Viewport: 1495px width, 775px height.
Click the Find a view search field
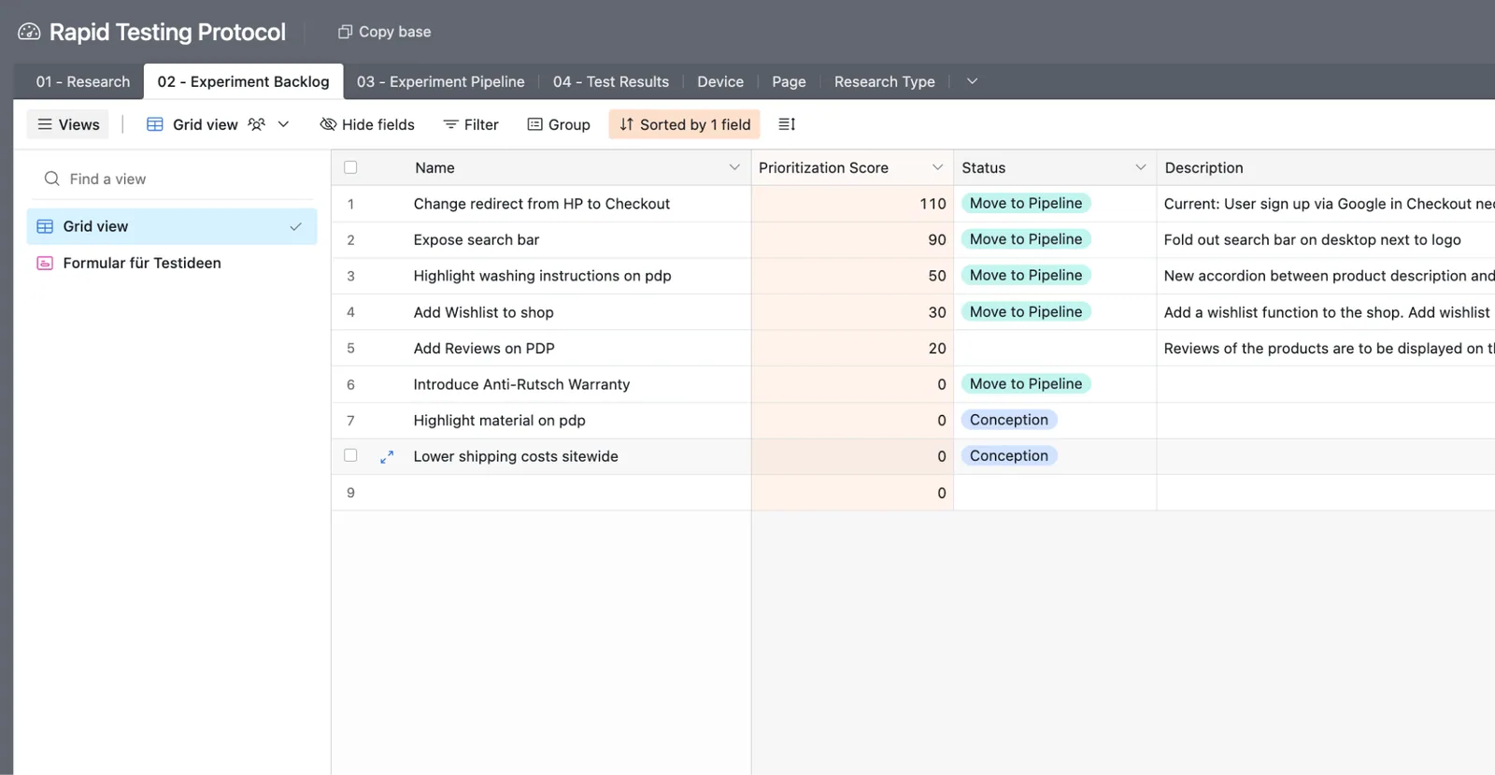[x=173, y=179]
